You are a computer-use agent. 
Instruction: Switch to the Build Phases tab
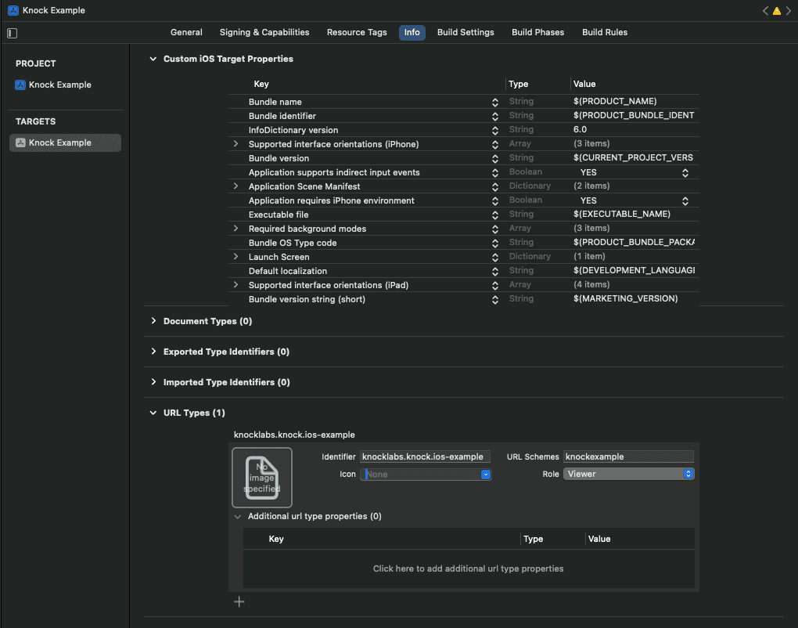click(x=537, y=32)
